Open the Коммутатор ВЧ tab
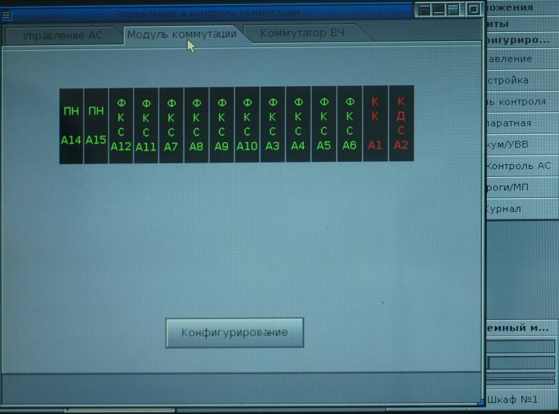Image resolution: width=559 pixels, height=414 pixels. (302, 33)
